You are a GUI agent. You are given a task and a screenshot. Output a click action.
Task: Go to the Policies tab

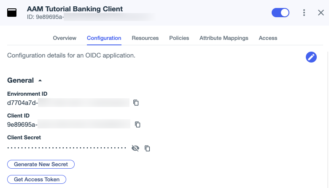point(179,38)
